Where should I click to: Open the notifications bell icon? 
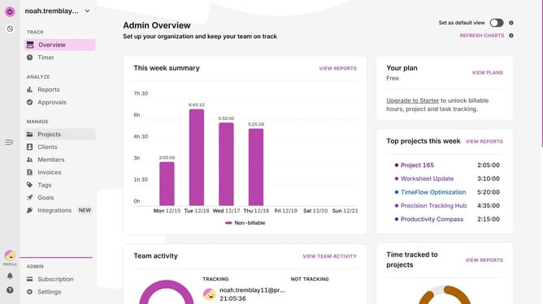tap(10, 276)
